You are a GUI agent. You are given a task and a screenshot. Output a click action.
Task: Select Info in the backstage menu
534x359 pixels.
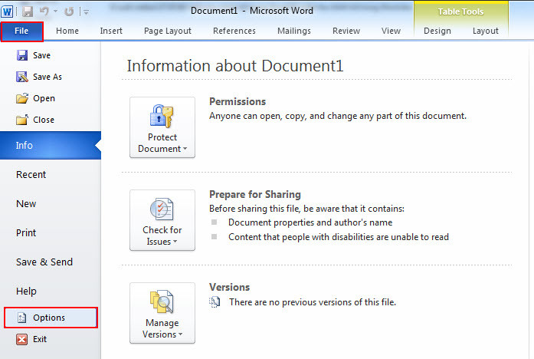(51, 145)
